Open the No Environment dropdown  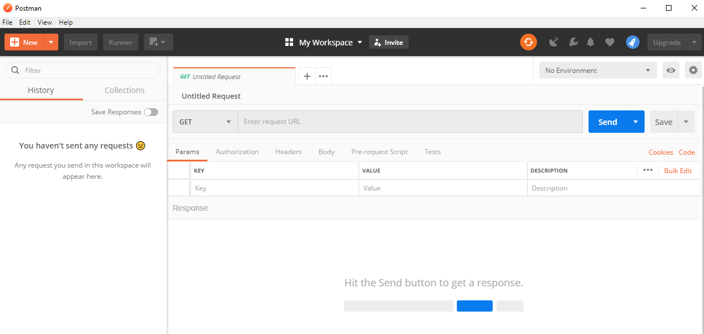coord(598,70)
